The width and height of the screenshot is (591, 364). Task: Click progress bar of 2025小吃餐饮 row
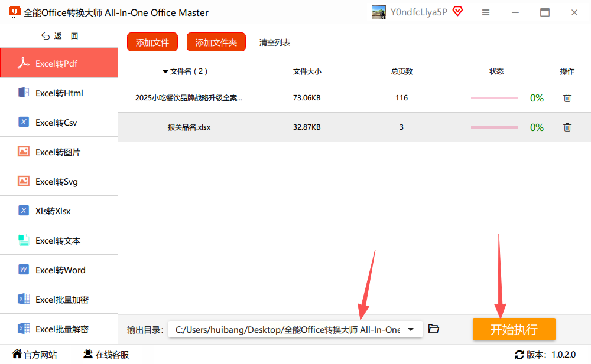pyautogui.click(x=495, y=98)
